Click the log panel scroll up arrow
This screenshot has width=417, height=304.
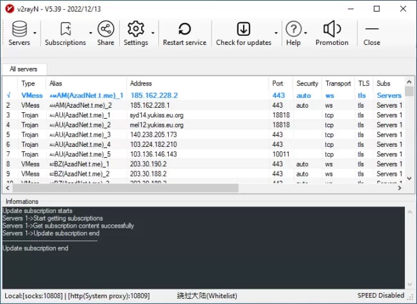(409, 212)
